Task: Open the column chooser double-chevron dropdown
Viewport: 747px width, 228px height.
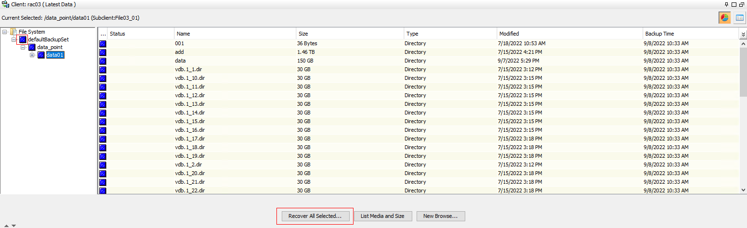Action: [x=743, y=34]
